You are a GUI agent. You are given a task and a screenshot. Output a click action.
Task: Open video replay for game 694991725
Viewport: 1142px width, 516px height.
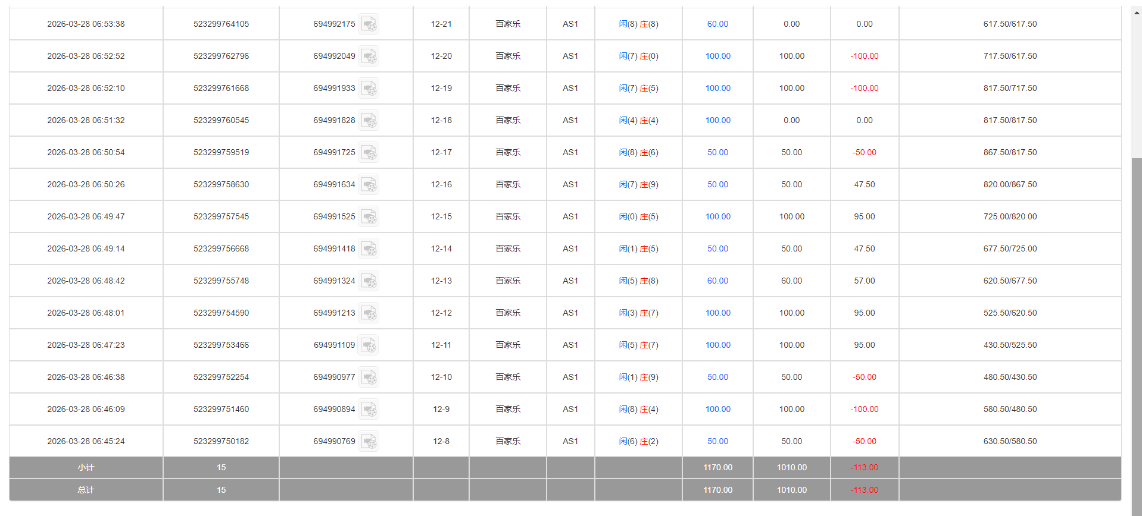369,153
